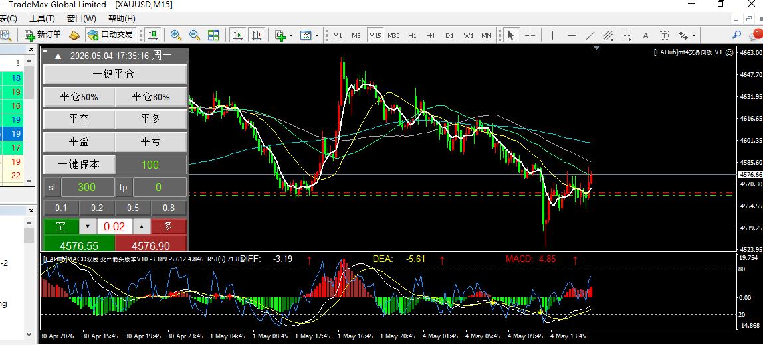Click 一键平仓 close-all button

tap(115, 74)
